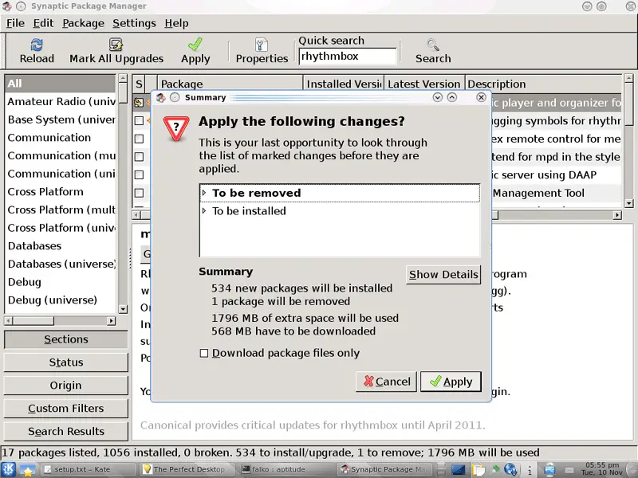
Task: Click the Search Results button
Action: tap(66, 431)
